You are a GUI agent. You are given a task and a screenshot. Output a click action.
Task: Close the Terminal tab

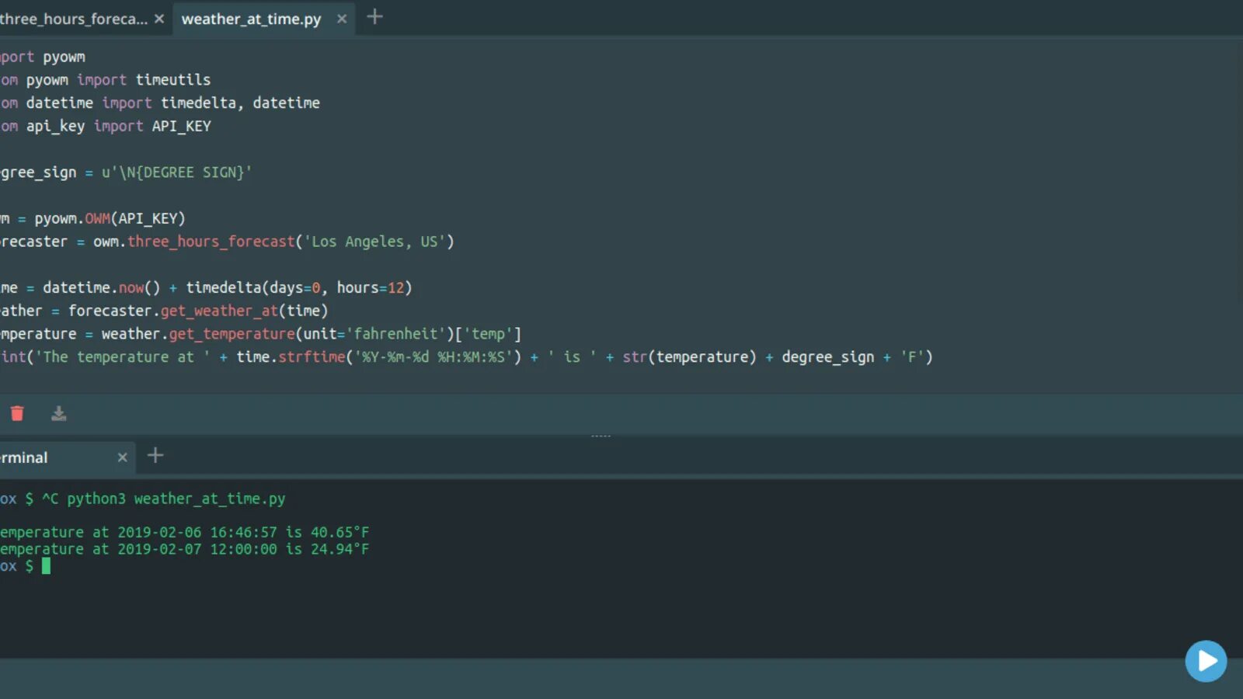click(x=122, y=457)
